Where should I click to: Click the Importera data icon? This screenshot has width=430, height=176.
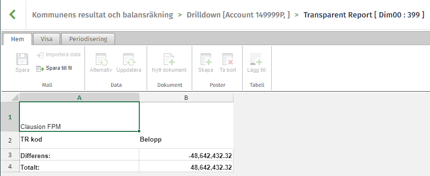[x=40, y=55]
